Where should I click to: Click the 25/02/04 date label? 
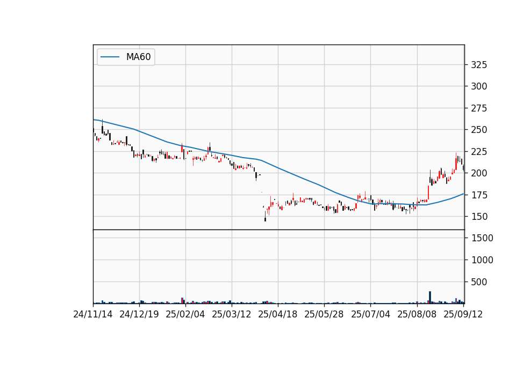(x=185, y=315)
